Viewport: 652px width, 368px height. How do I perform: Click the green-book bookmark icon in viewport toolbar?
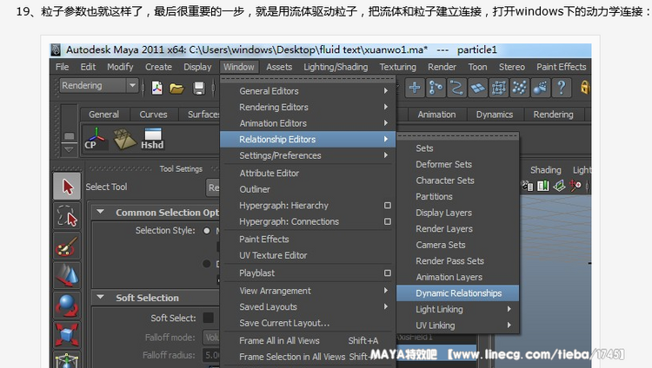pyautogui.click(x=543, y=186)
